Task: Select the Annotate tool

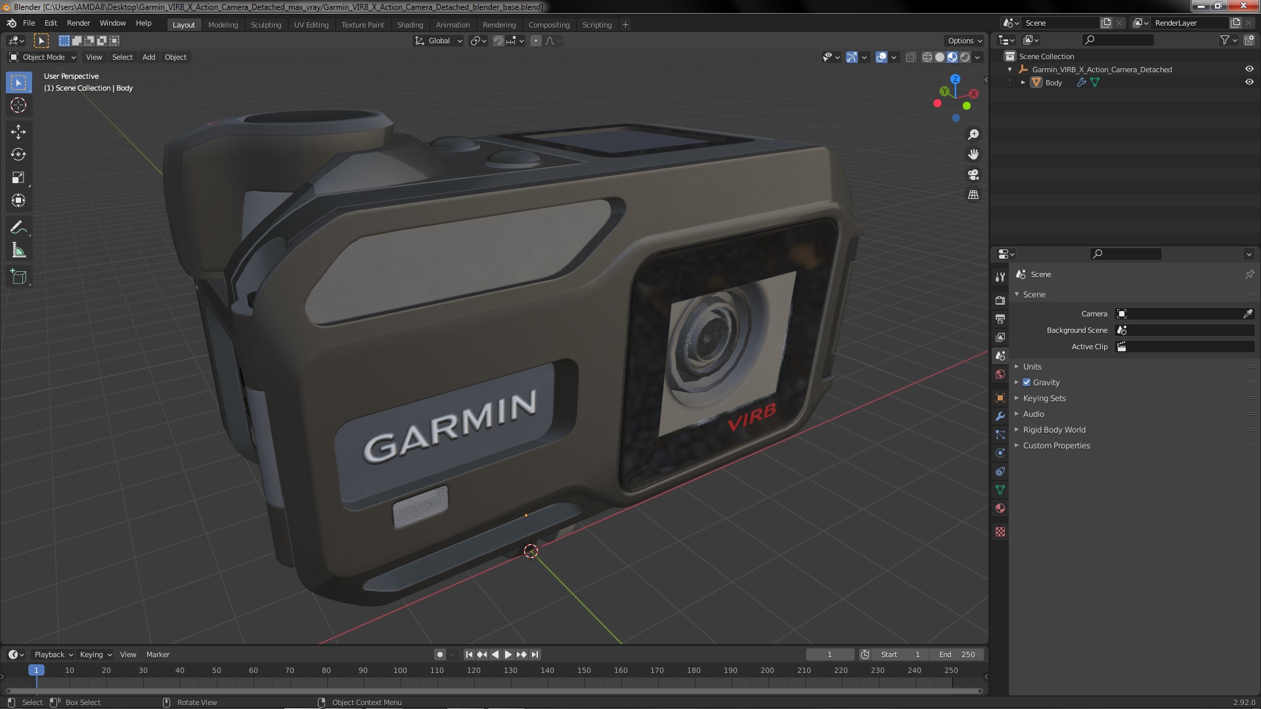Action: 18,228
